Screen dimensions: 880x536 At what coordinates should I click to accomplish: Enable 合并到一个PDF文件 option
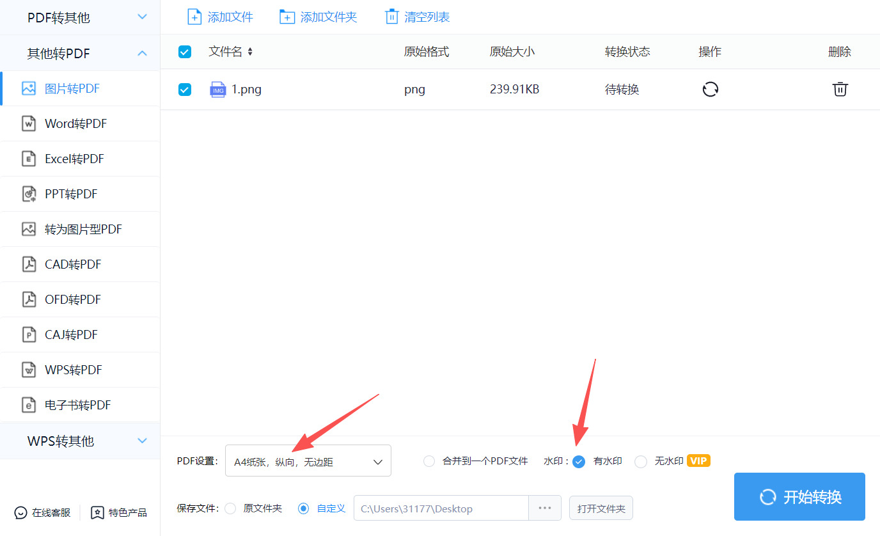429,461
